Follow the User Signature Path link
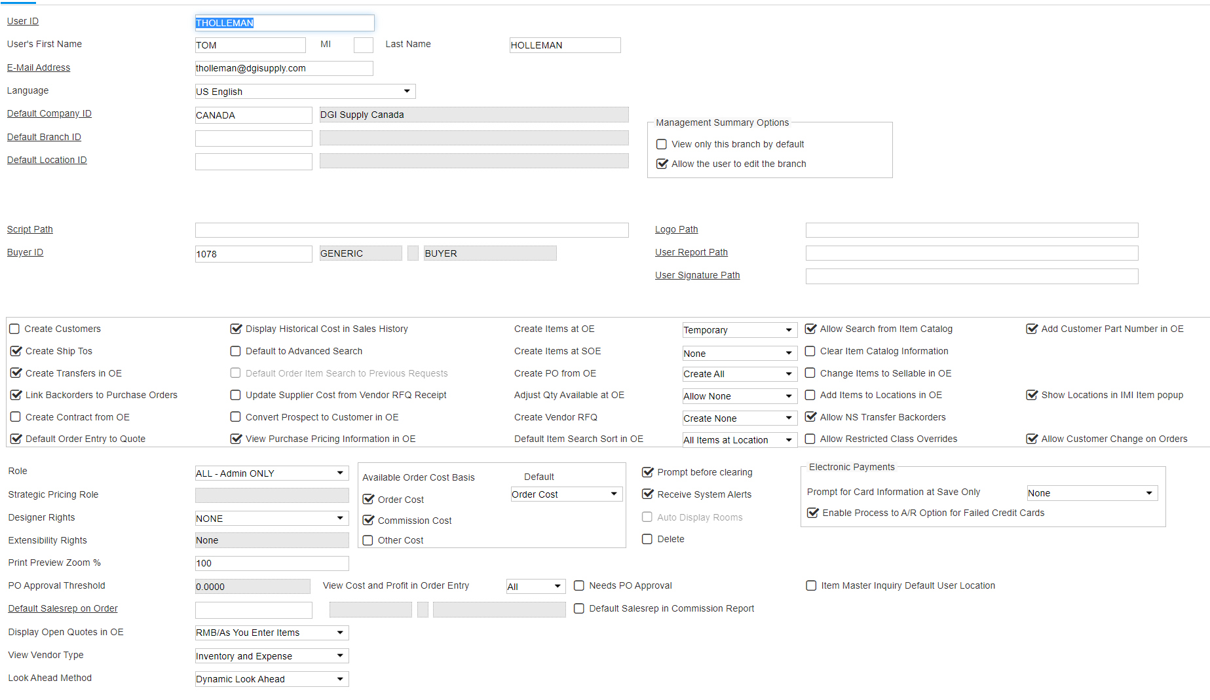Screen dimensions: 1210x700 pyautogui.click(x=697, y=275)
